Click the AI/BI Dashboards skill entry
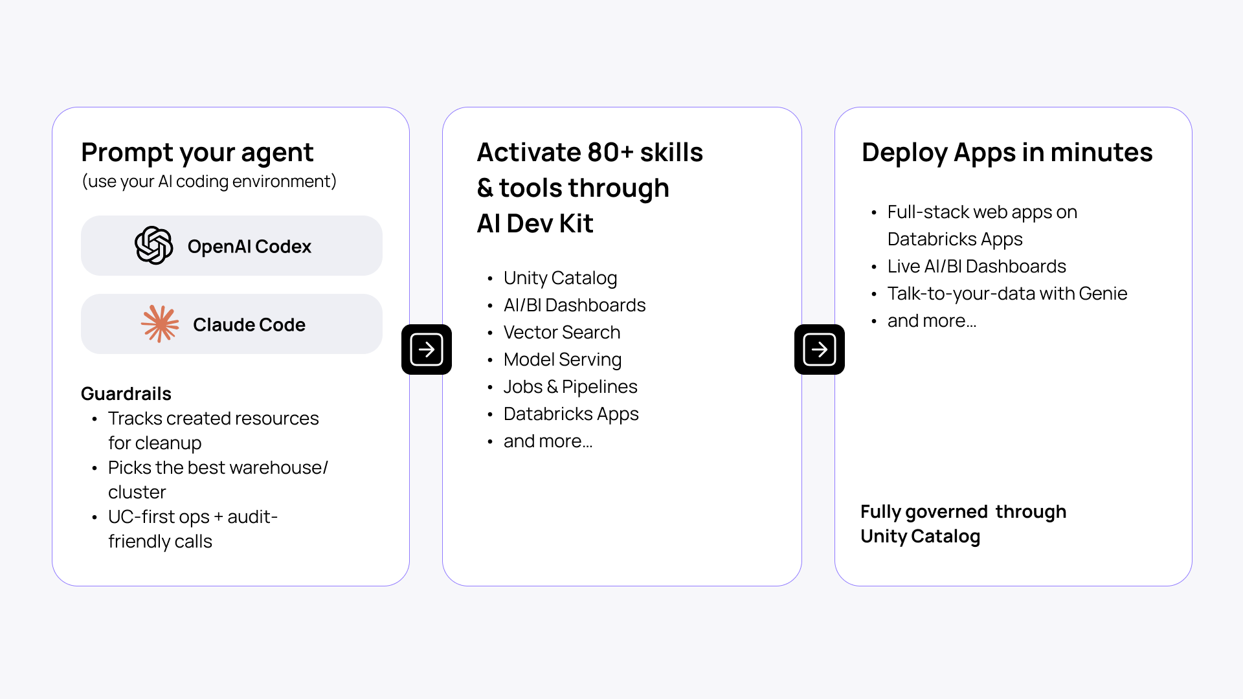 (x=574, y=305)
